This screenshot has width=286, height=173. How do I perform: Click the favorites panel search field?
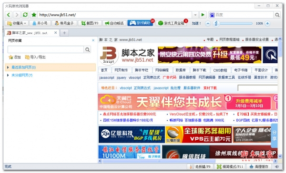(x=46, y=49)
